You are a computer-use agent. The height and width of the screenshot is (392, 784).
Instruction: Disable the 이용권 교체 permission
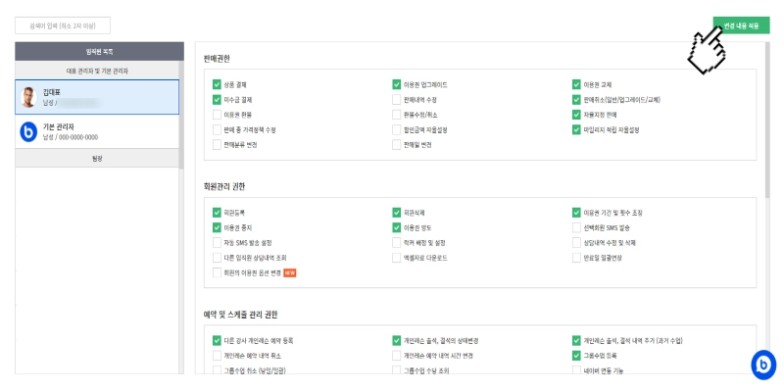(x=576, y=84)
